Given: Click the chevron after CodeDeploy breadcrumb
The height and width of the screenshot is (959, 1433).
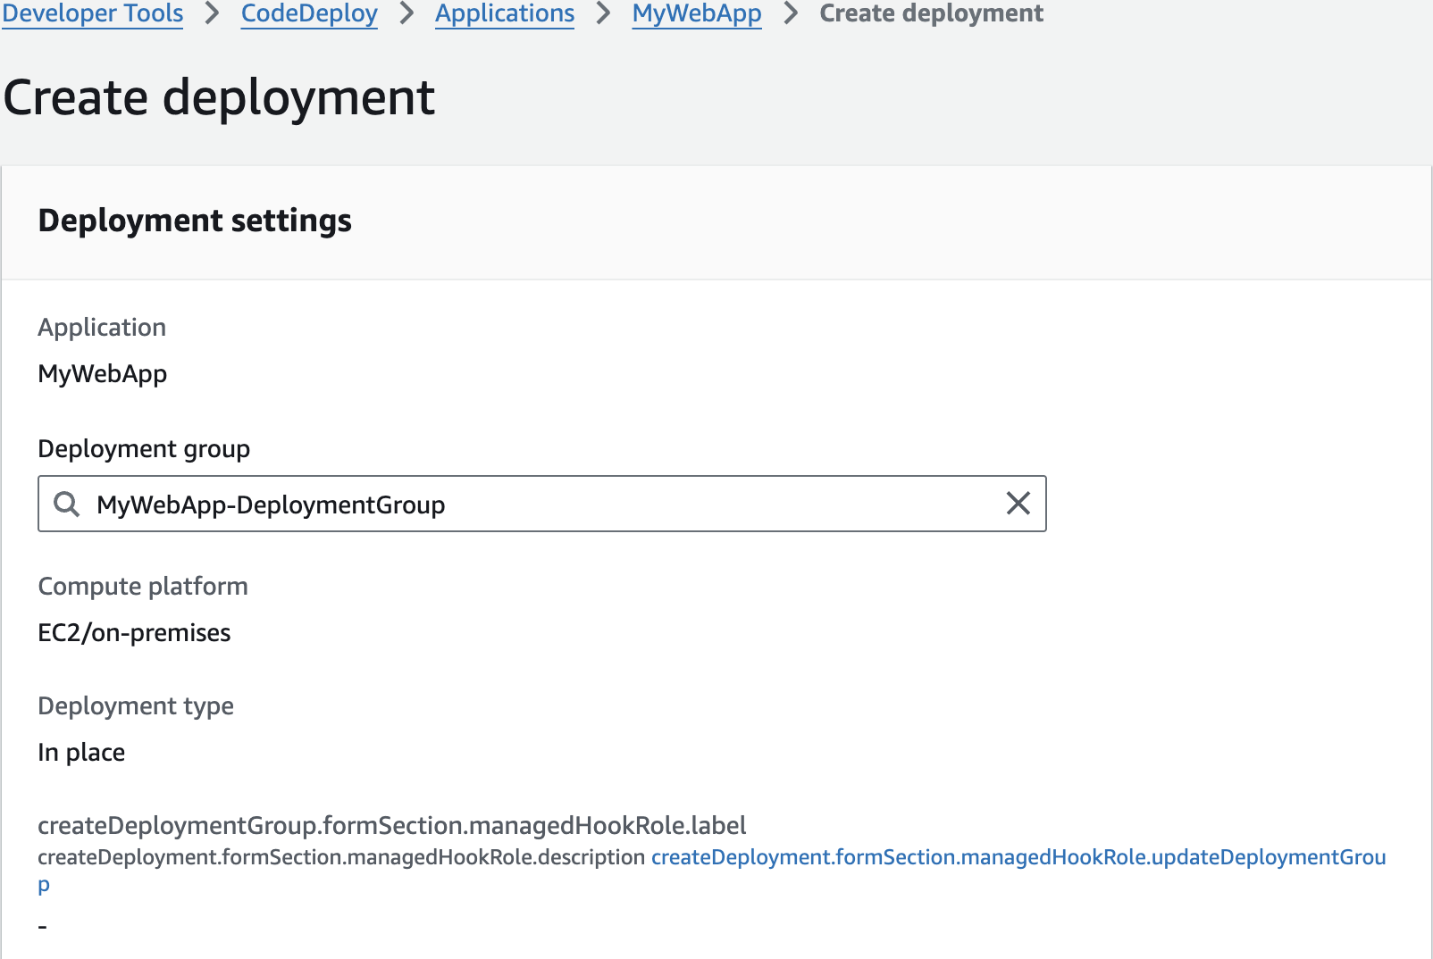Looking at the screenshot, I should tap(406, 13).
